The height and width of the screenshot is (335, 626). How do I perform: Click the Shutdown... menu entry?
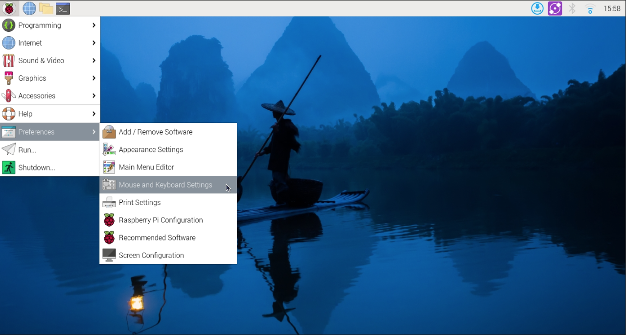38,167
